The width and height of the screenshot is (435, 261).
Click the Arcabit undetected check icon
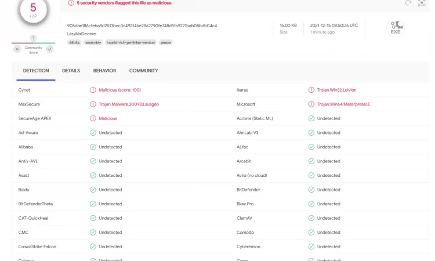(x=311, y=161)
